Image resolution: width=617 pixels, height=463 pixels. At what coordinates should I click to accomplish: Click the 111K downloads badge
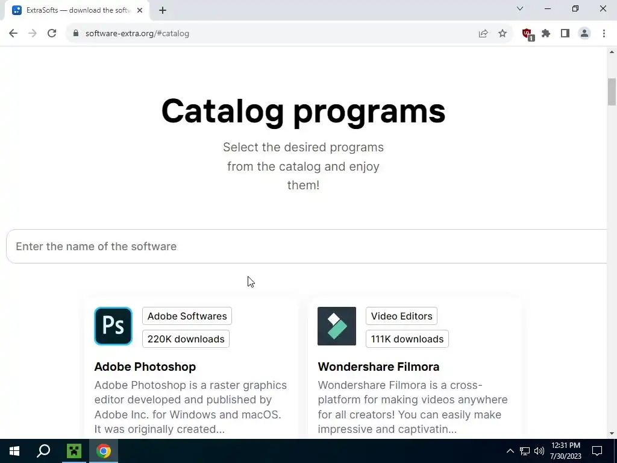coord(407,339)
